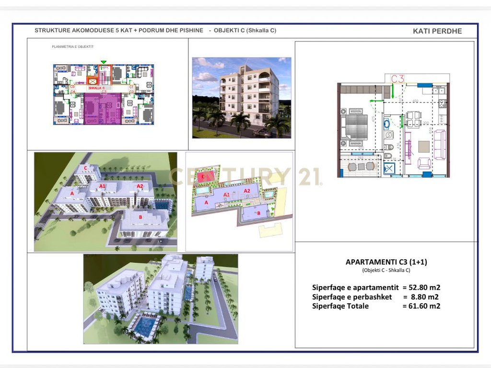Select the "STRUKTURE AKOMODUESE 5 KAT + PODRUM DHE PISHINE" title
Viewport: 491px width, 368px height.
[x=119, y=30]
